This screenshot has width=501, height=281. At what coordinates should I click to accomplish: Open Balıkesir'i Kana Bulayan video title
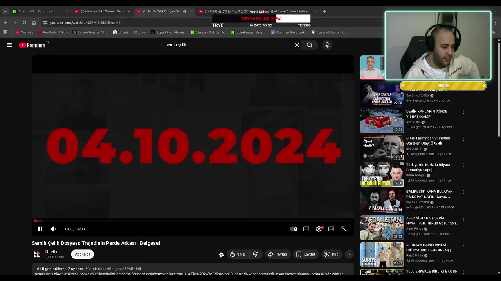(429, 194)
